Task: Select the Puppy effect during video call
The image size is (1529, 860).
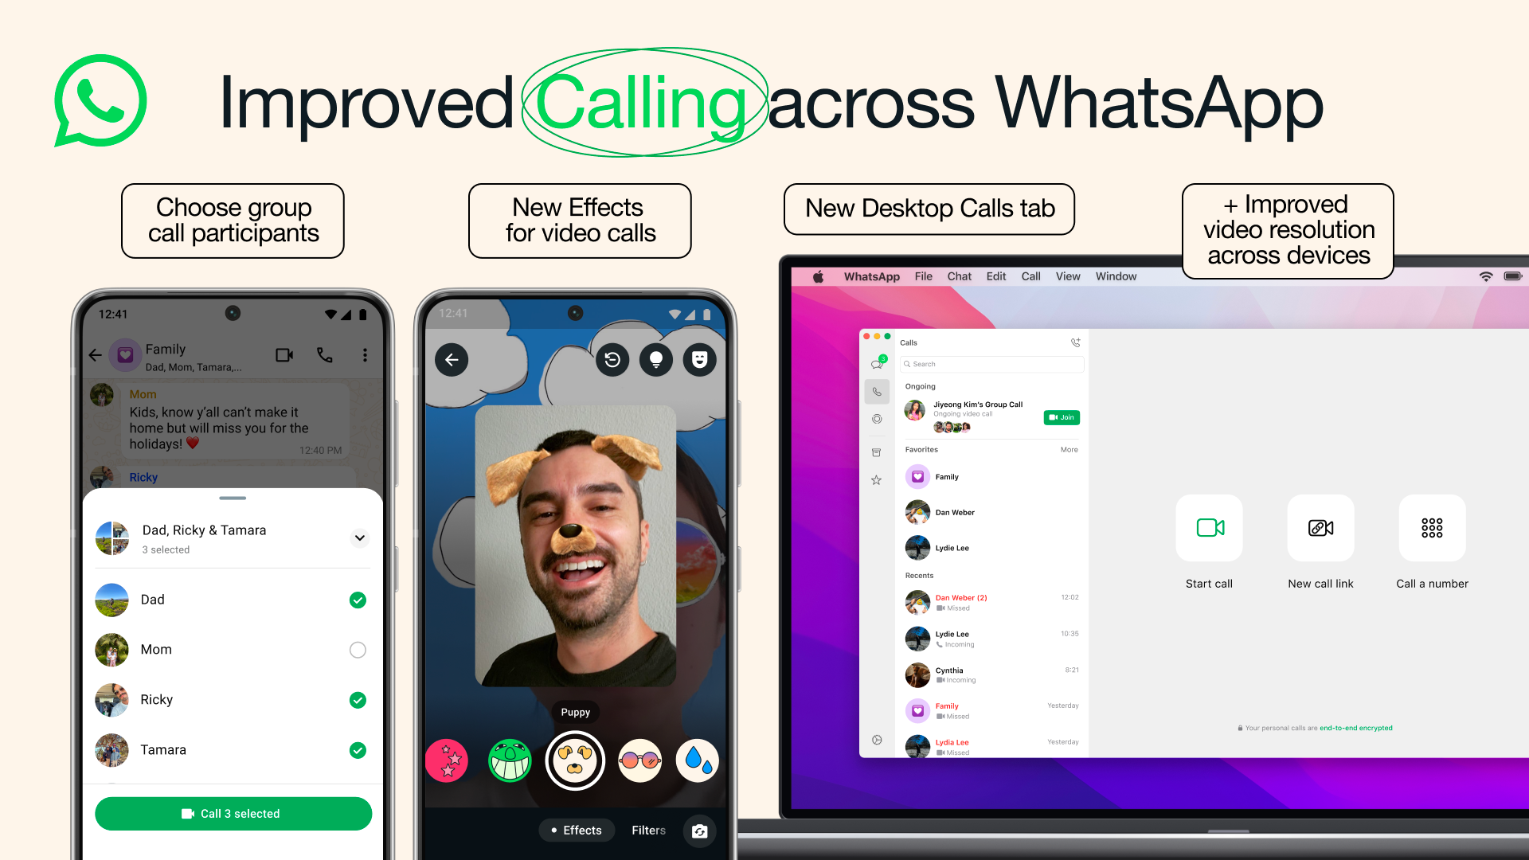Action: pos(574,759)
